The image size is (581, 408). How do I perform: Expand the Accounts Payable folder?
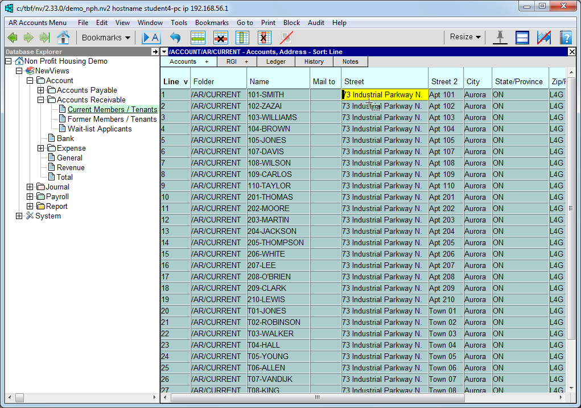pos(40,90)
